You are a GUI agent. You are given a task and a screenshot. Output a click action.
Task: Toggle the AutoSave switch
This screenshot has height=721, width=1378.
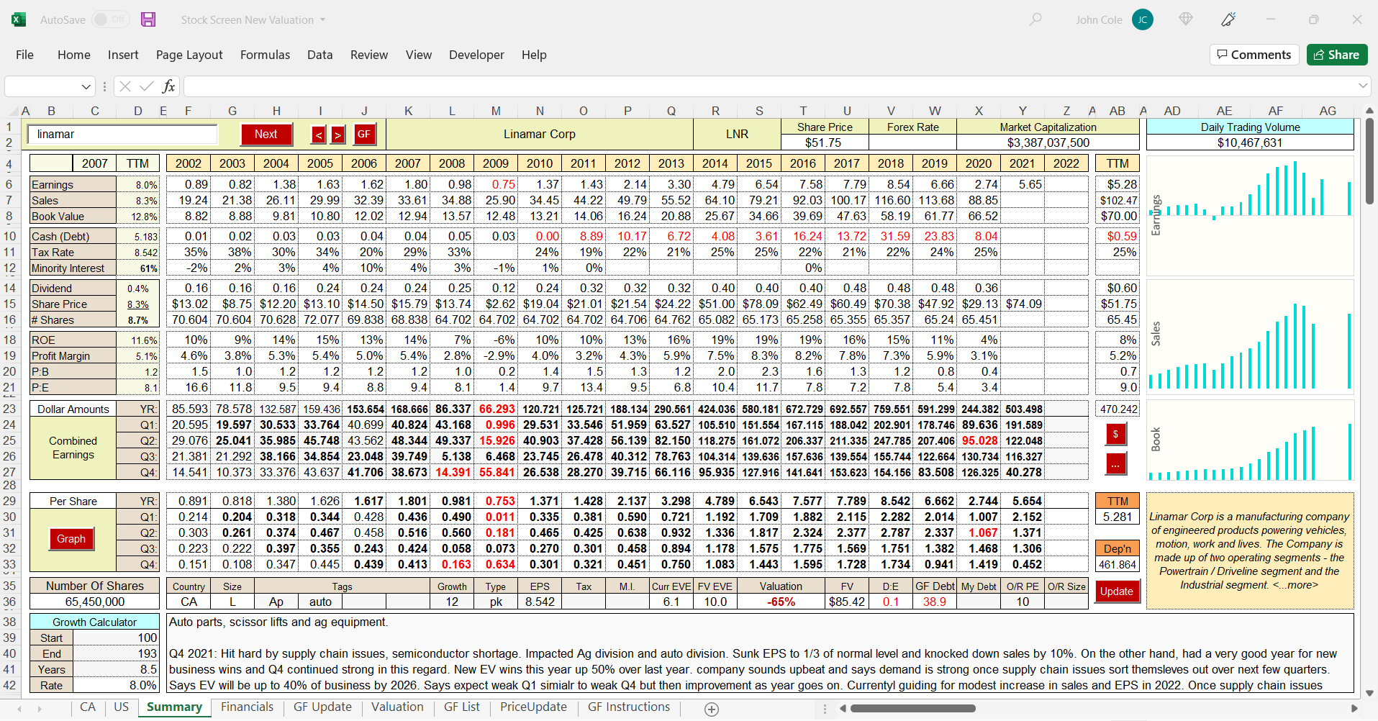[x=111, y=19]
